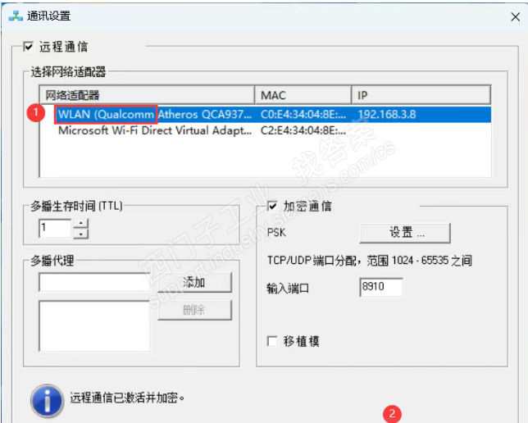Click the MAC cell C0:E4:34:04:8E
Viewport: 528px width, 423px height.
pyautogui.click(x=303, y=115)
